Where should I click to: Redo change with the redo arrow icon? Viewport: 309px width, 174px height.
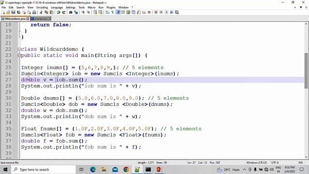[x=64, y=12]
